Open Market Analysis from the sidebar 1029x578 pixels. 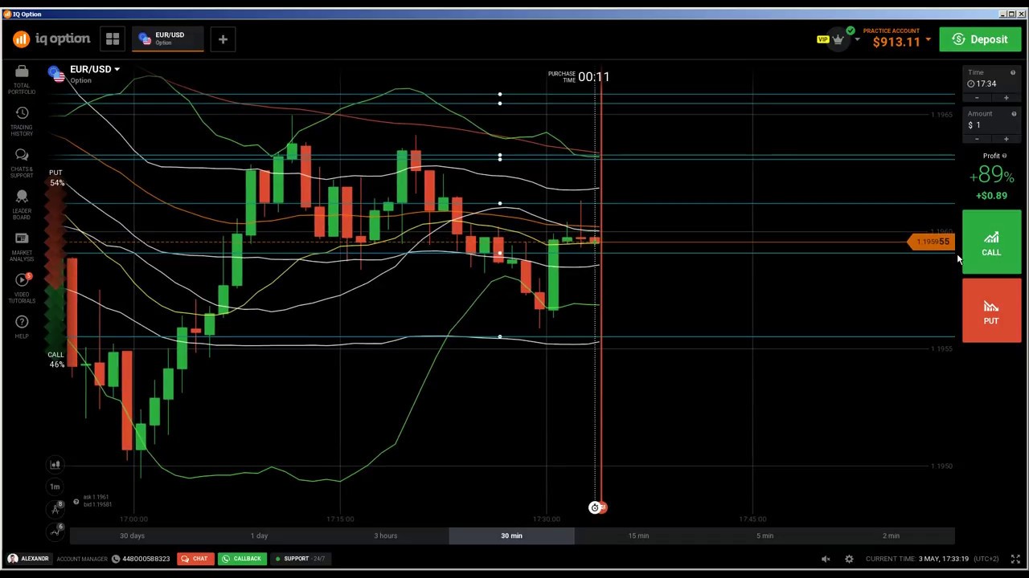[x=22, y=246]
